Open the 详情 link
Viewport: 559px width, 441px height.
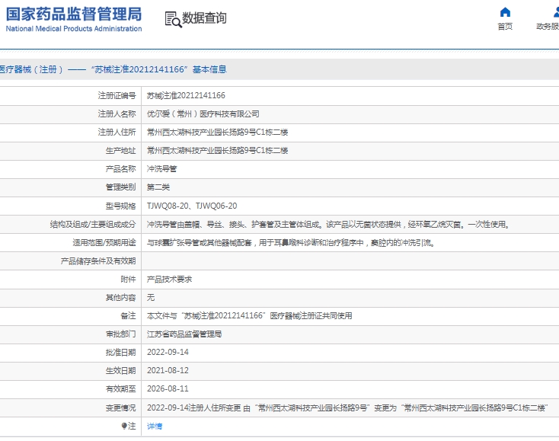155,426
